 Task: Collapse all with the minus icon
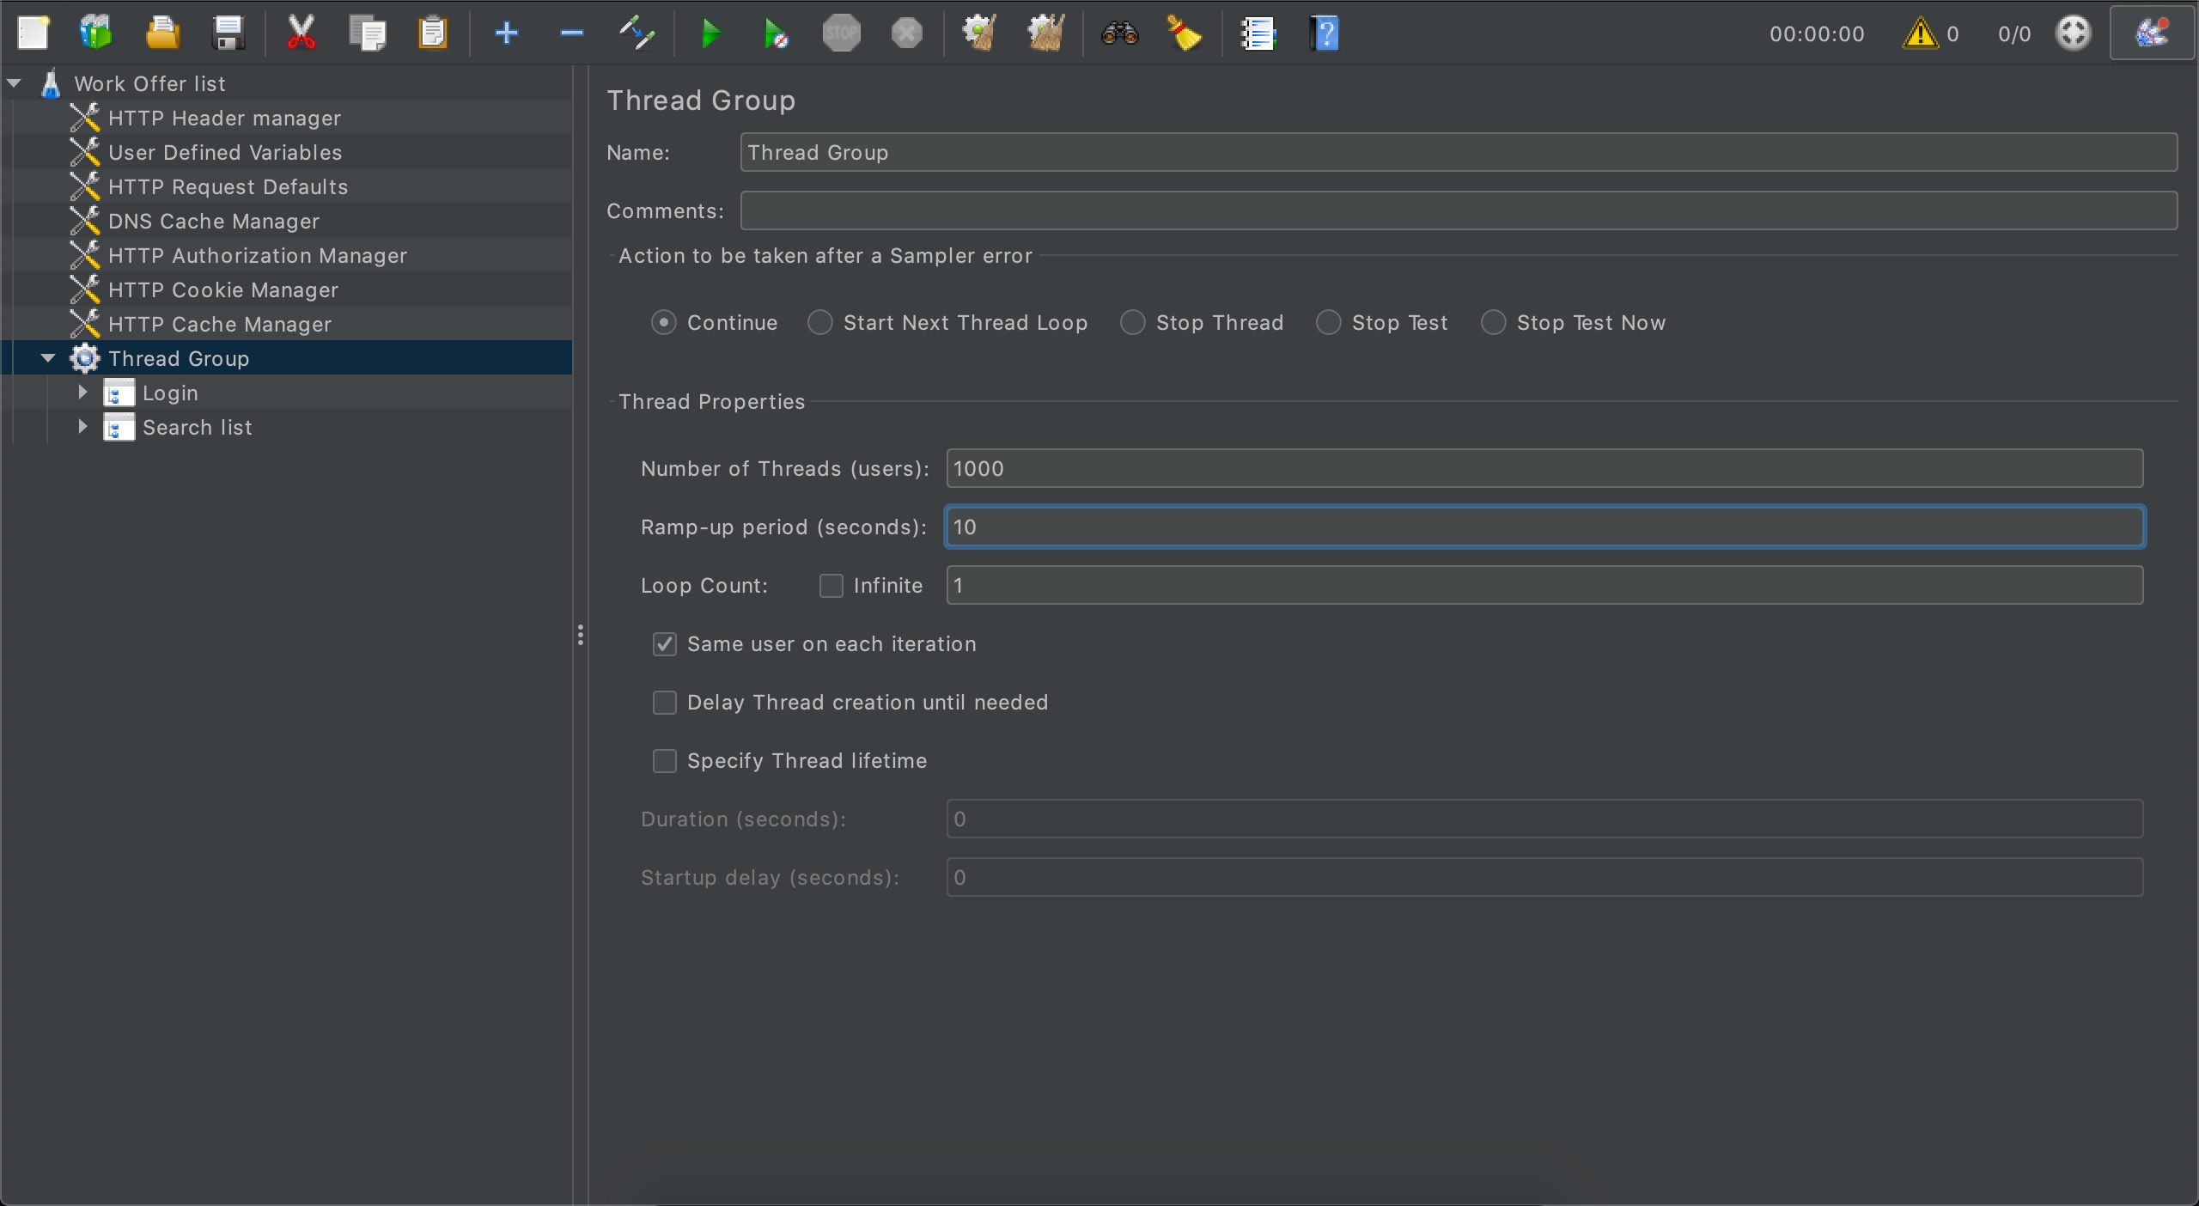pos(572,33)
